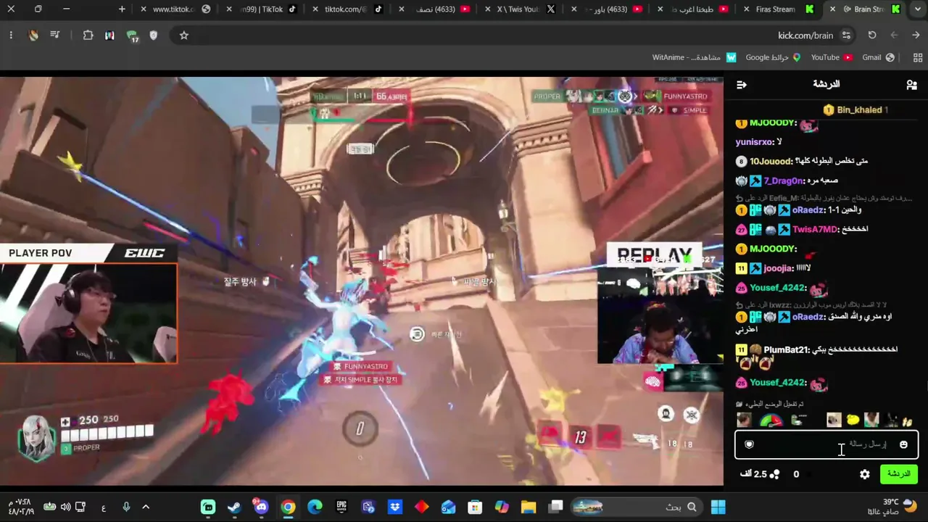Reload the Kick page
This screenshot has height=522, width=928.
point(872,35)
